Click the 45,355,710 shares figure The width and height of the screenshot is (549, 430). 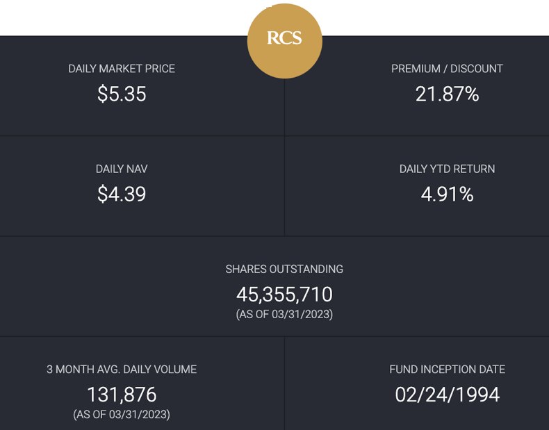(x=284, y=295)
